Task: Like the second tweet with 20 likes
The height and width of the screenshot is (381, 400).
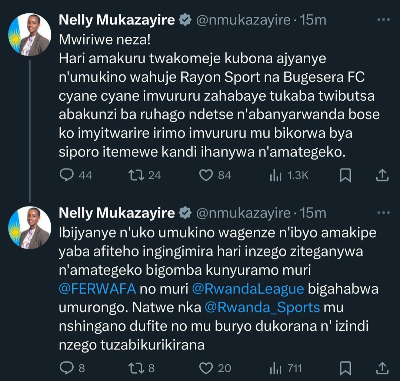Action: coord(206,368)
